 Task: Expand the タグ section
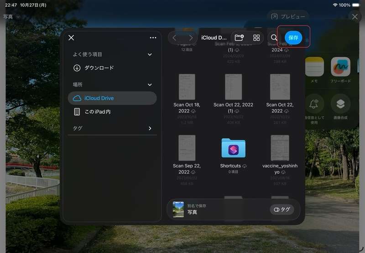click(x=150, y=128)
